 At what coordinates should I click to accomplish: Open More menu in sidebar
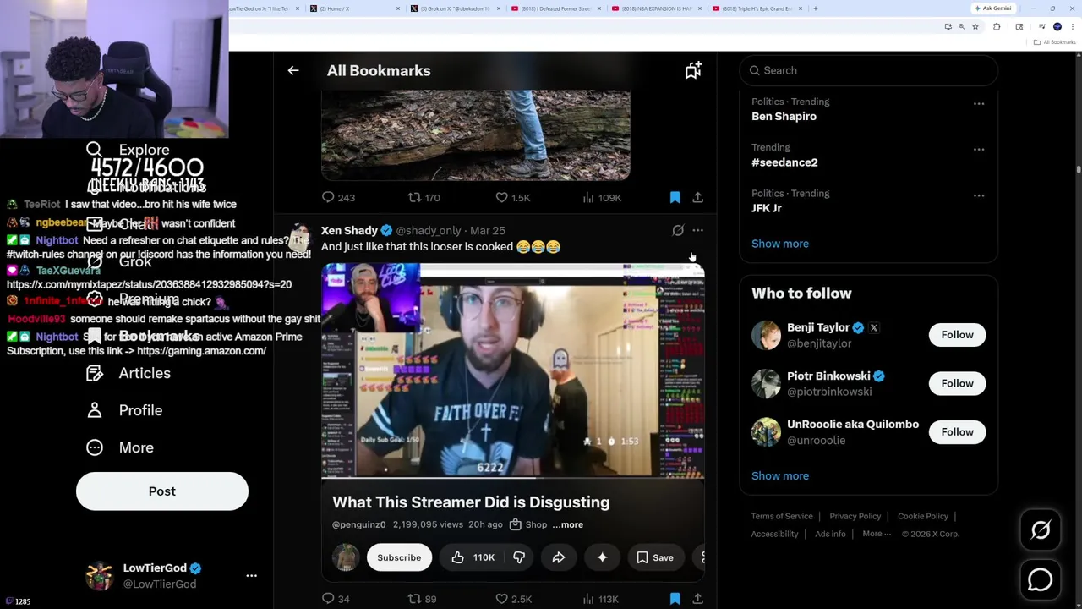120,447
